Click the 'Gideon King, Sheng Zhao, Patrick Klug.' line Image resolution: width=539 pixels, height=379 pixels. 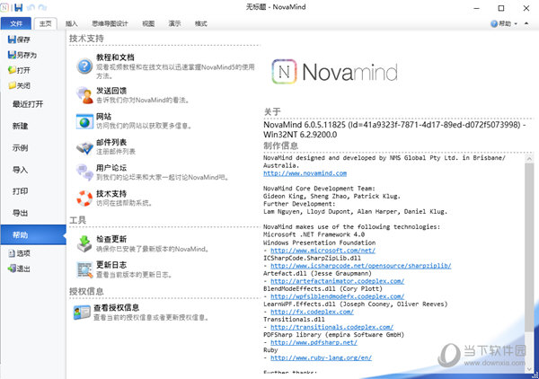331,196
